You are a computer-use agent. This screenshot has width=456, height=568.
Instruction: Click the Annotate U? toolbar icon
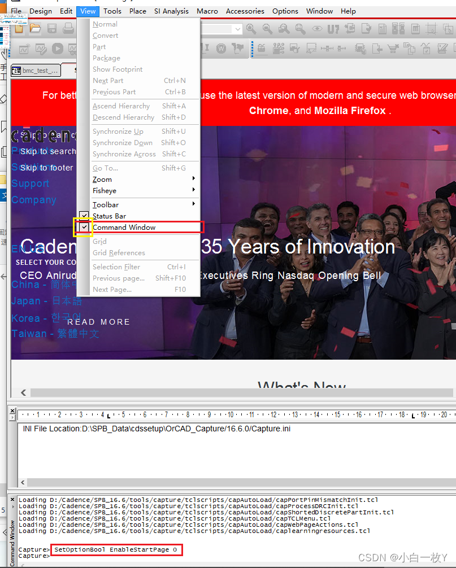coord(333,29)
